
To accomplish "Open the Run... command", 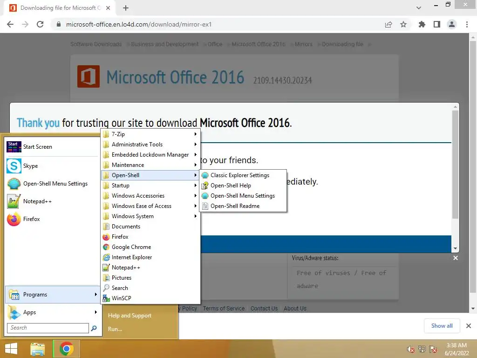I will pos(115,329).
